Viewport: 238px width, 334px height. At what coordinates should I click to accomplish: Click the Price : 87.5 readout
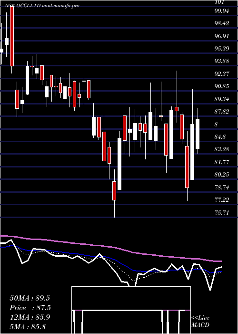click(30, 308)
